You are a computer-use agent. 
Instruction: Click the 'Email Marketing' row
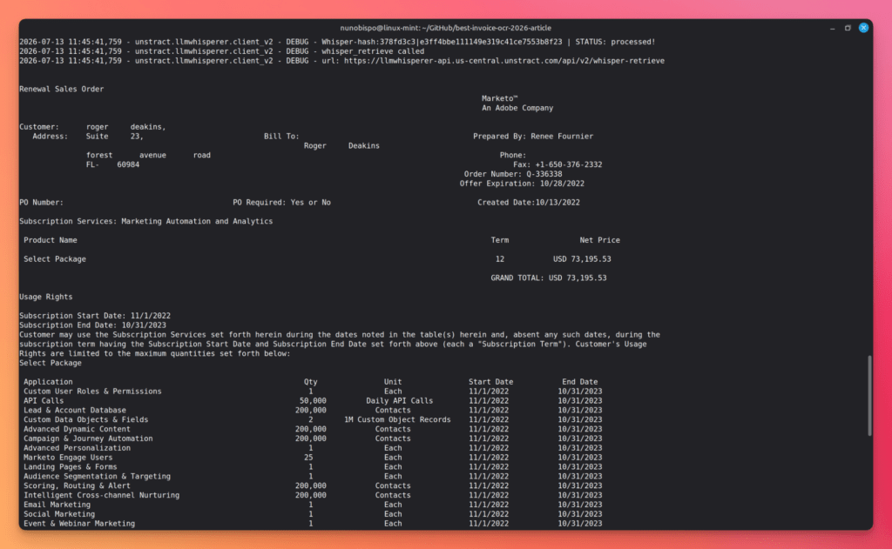point(313,505)
